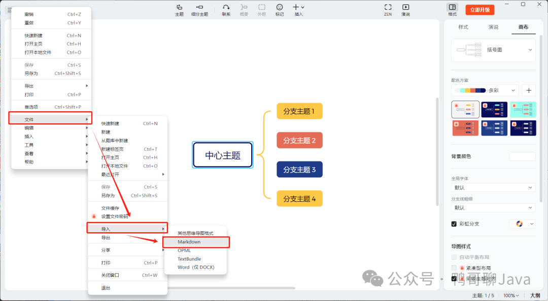Open the 100% zoom dropdown in status bar
This screenshot has height=301, width=548.
pyautogui.click(x=511, y=295)
